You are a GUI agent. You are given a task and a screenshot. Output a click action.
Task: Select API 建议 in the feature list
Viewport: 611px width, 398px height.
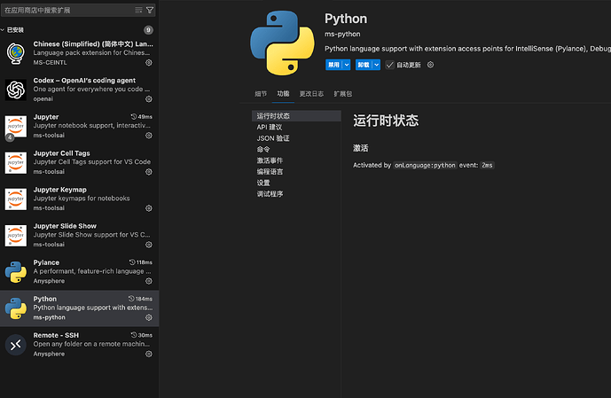(x=296, y=127)
